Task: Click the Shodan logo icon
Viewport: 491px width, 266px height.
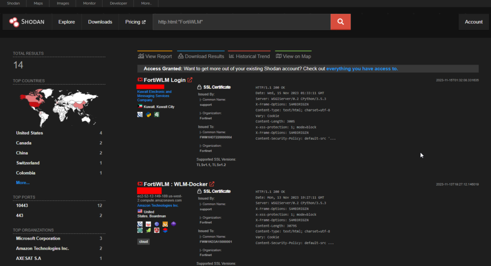Action: [14, 22]
